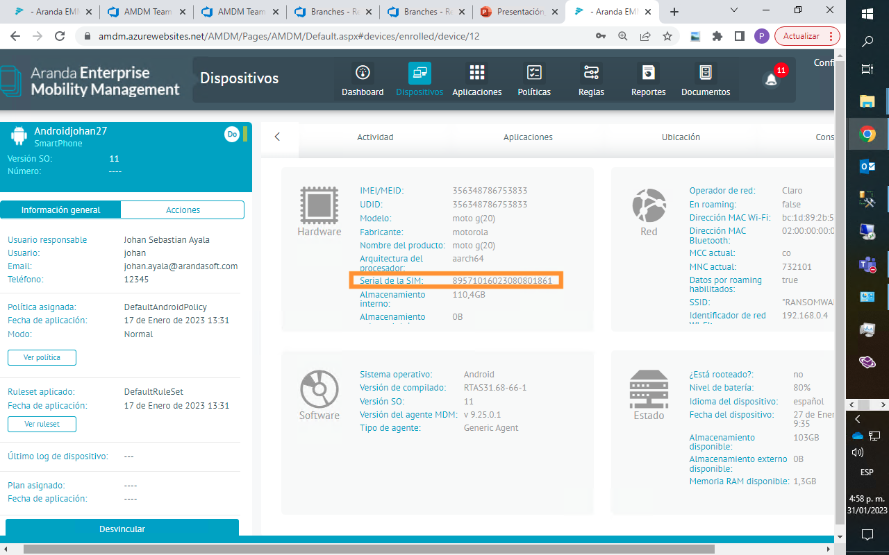Image resolution: width=889 pixels, height=555 pixels.
Task: Open Windows taskbar search
Action: pos(867,42)
